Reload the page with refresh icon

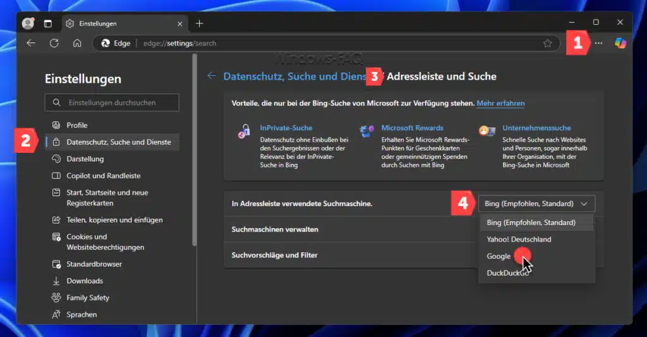pos(54,43)
